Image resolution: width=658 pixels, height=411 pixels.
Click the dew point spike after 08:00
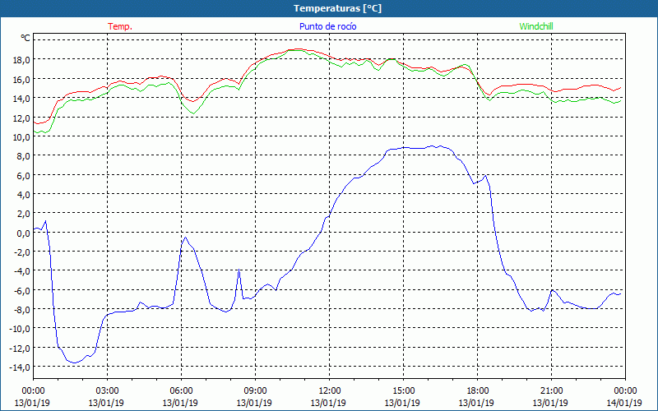click(239, 270)
